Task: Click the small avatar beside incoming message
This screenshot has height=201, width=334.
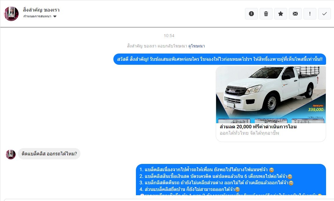Action: 11,154
